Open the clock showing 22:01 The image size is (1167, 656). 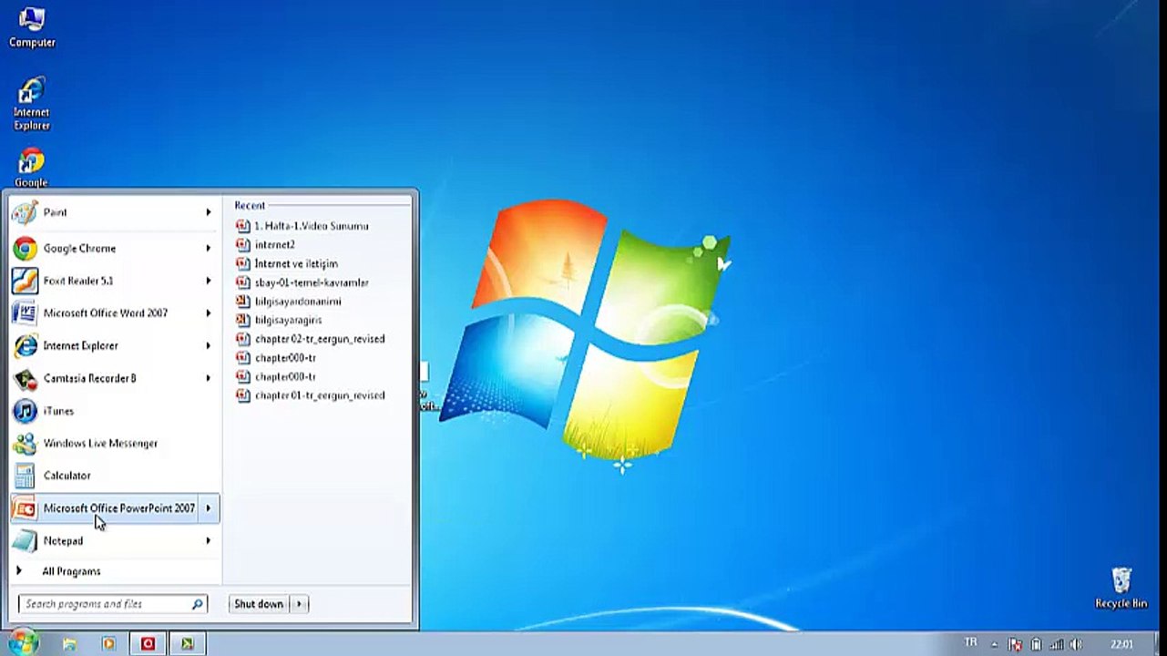pos(1122,644)
